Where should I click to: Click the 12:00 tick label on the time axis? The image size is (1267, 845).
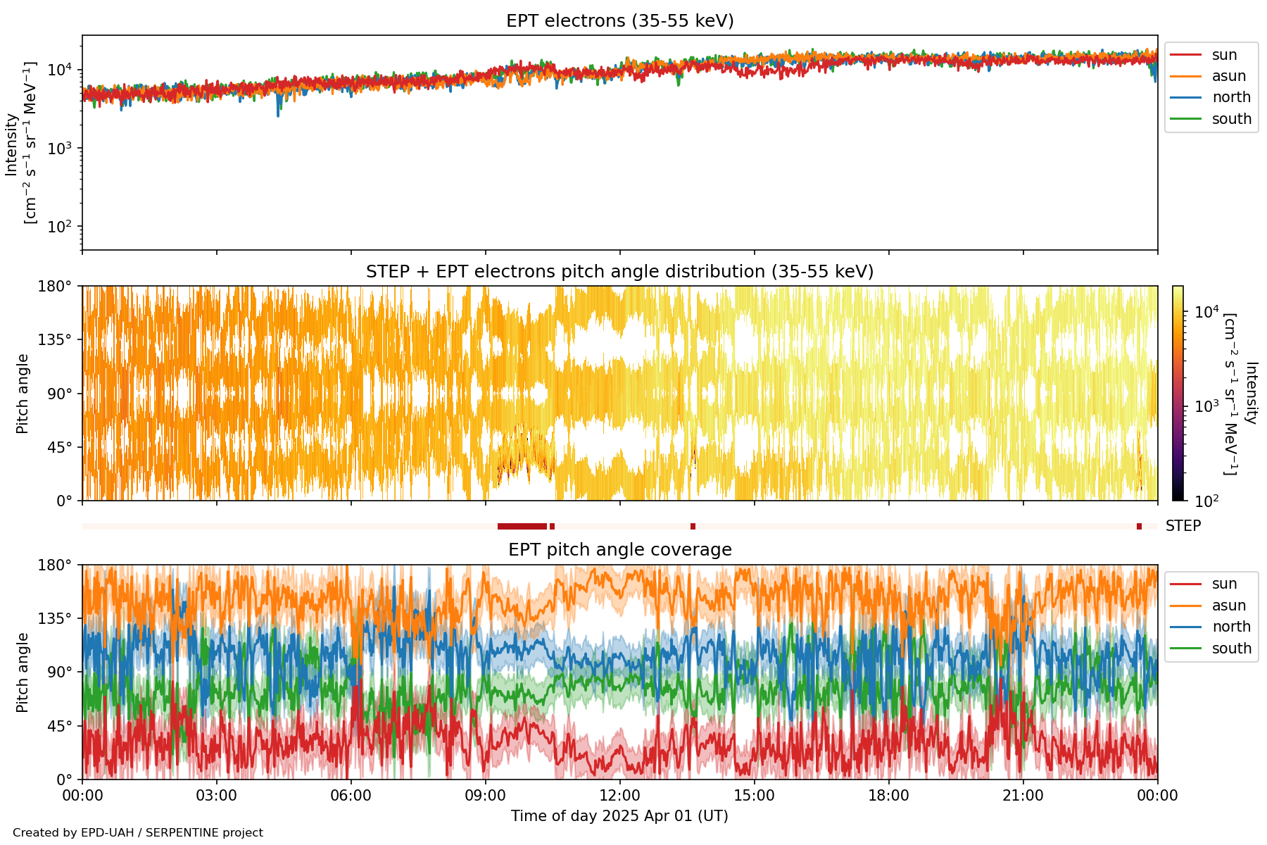click(x=619, y=796)
